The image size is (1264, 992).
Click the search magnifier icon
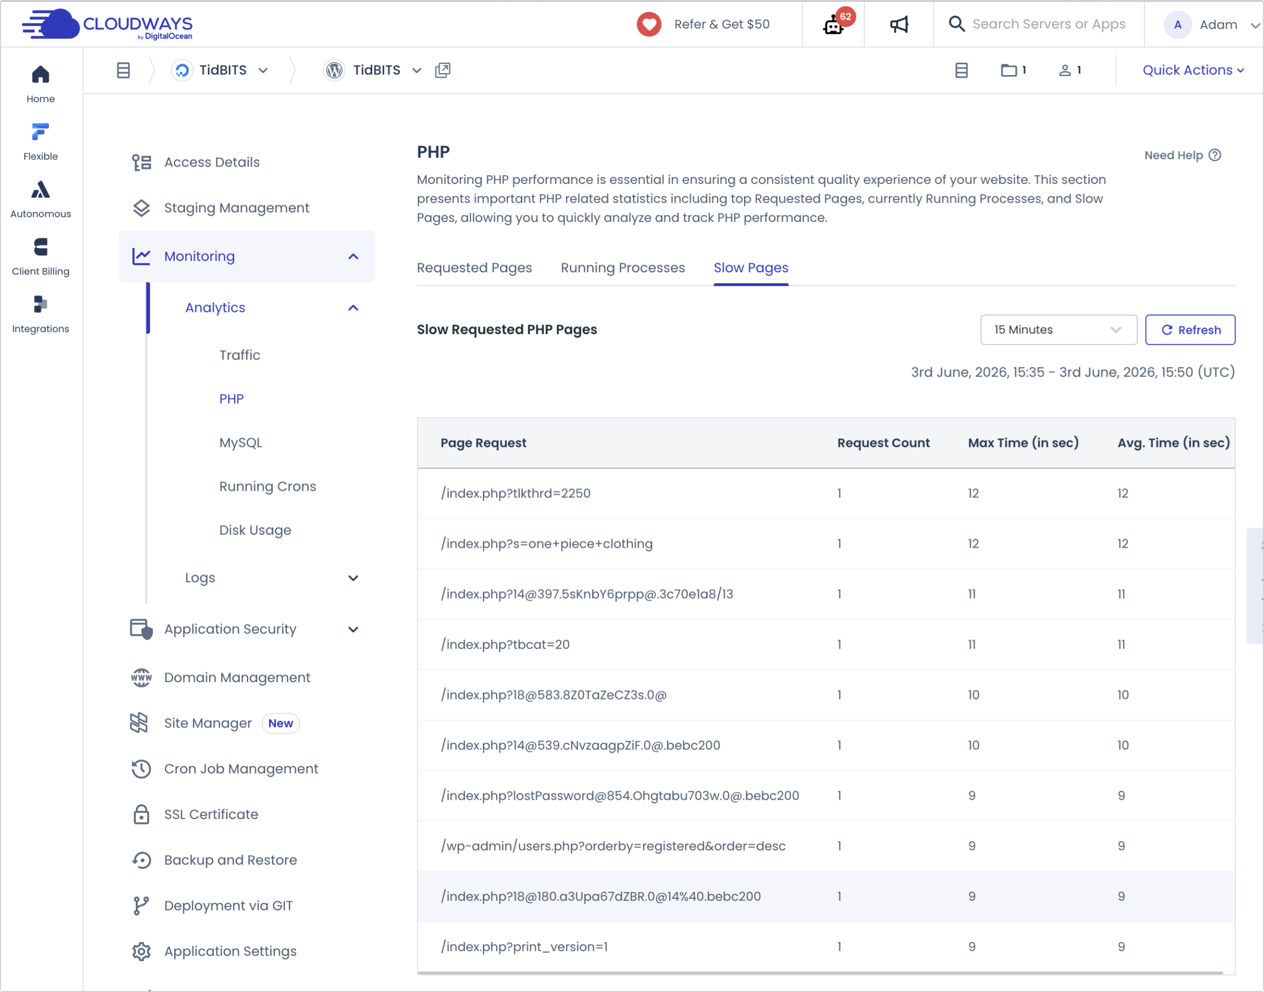(956, 24)
